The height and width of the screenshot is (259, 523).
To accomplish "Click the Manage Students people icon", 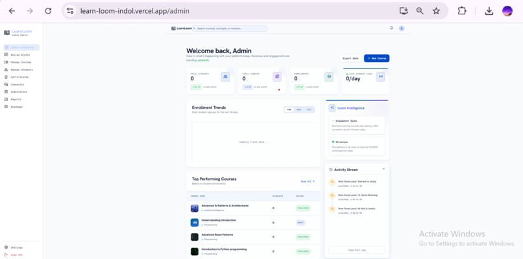I will pyautogui.click(x=6, y=69).
